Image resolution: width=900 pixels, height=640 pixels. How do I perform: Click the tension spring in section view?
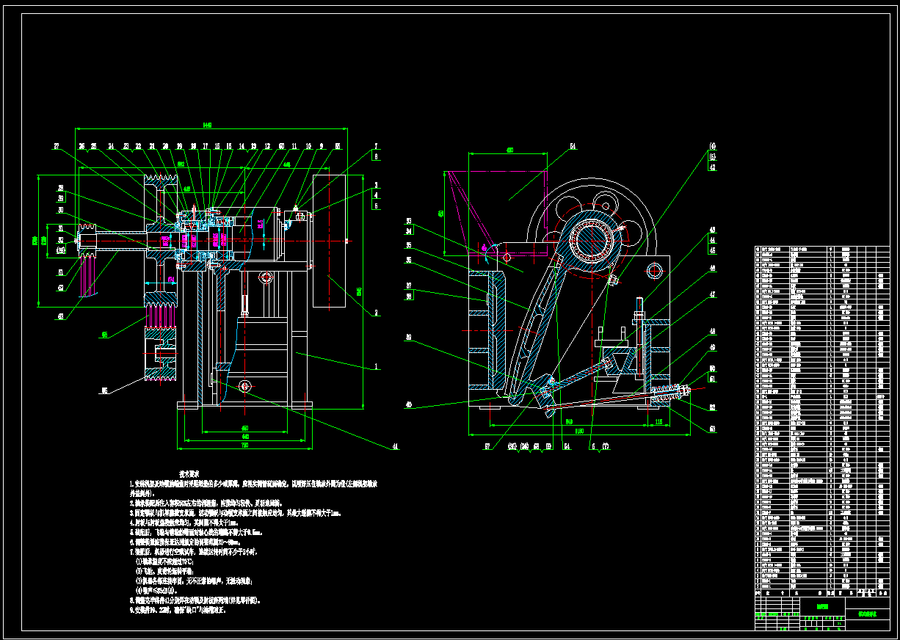[666, 393]
